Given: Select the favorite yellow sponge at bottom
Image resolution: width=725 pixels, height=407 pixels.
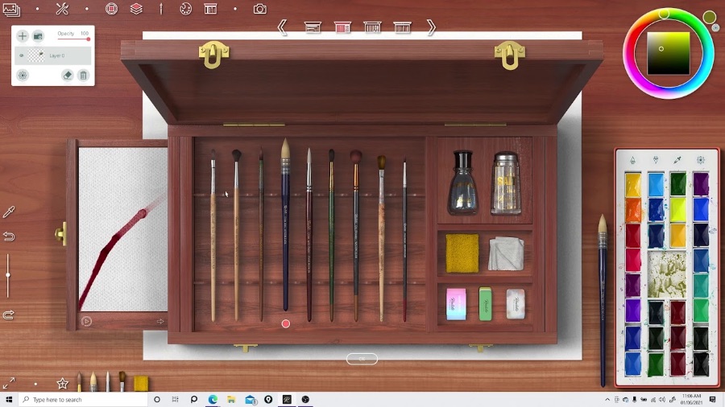Looking at the screenshot, I should pyautogui.click(x=141, y=383).
